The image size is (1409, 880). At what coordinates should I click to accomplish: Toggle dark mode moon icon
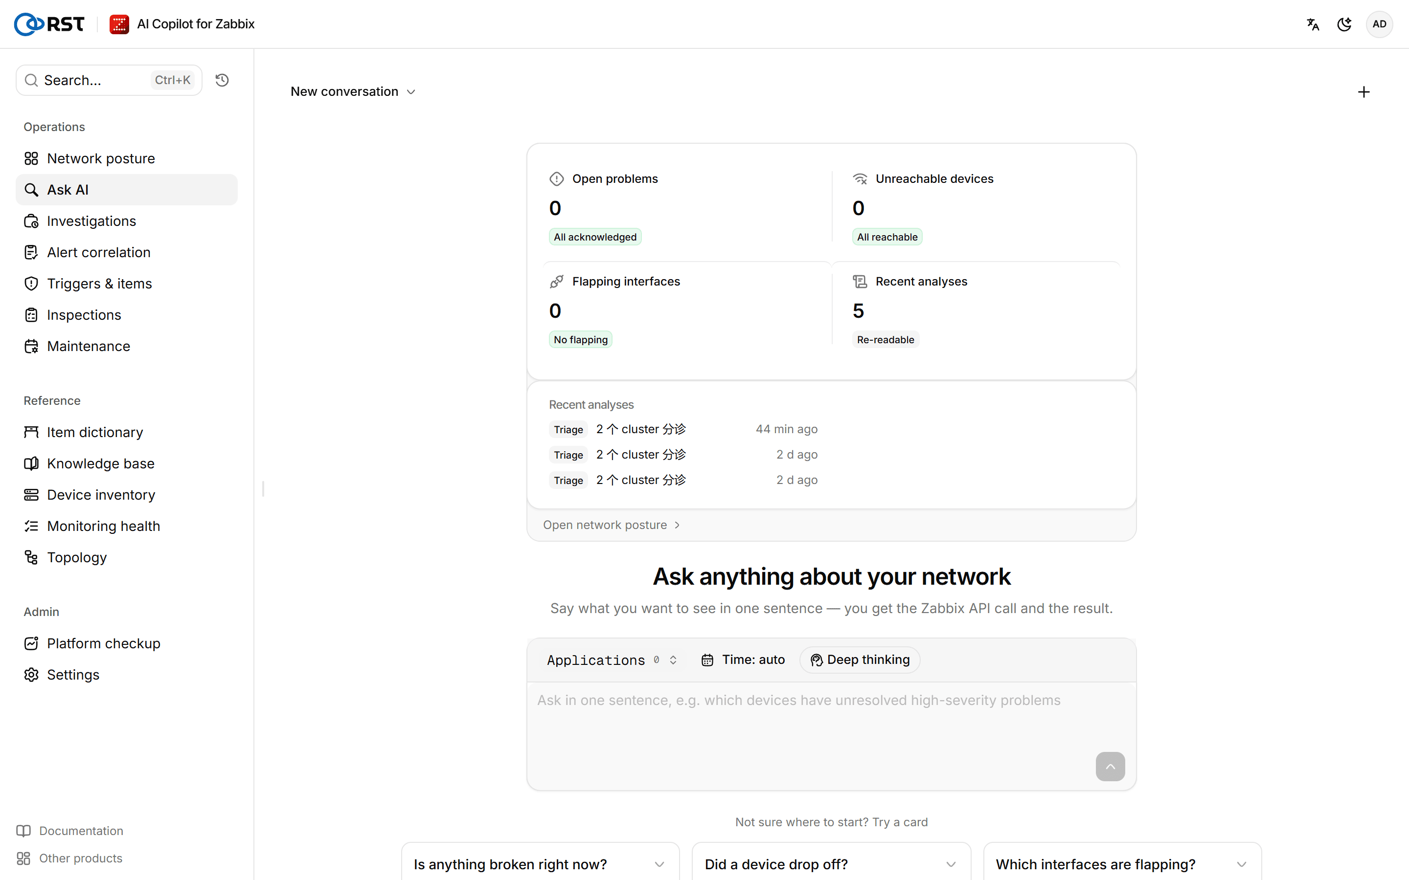pyautogui.click(x=1344, y=24)
